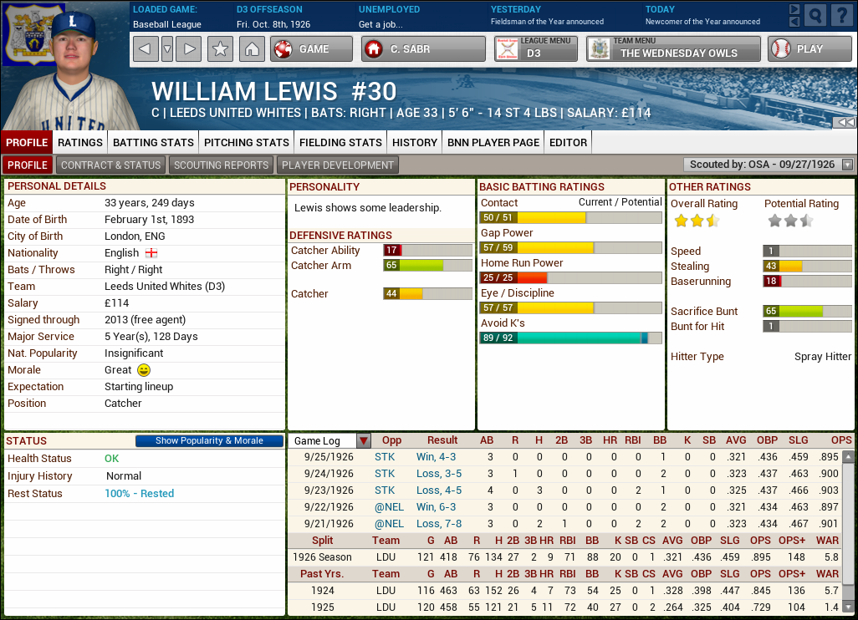Click the home icon button

pyautogui.click(x=252, y=49)
